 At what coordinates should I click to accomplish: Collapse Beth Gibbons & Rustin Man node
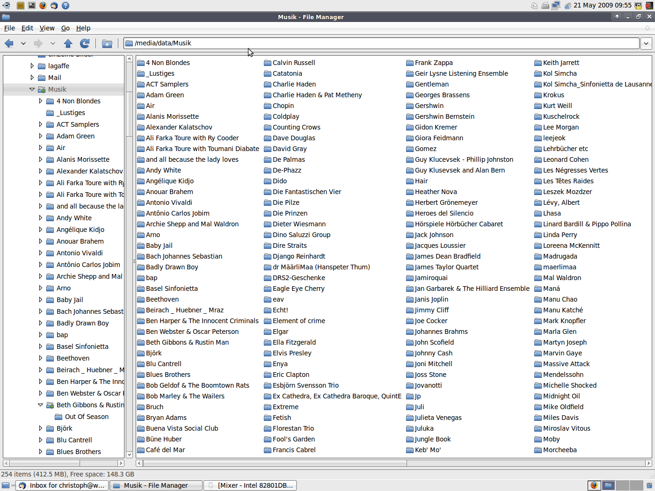pyautogui.click(x=40, y=405)
